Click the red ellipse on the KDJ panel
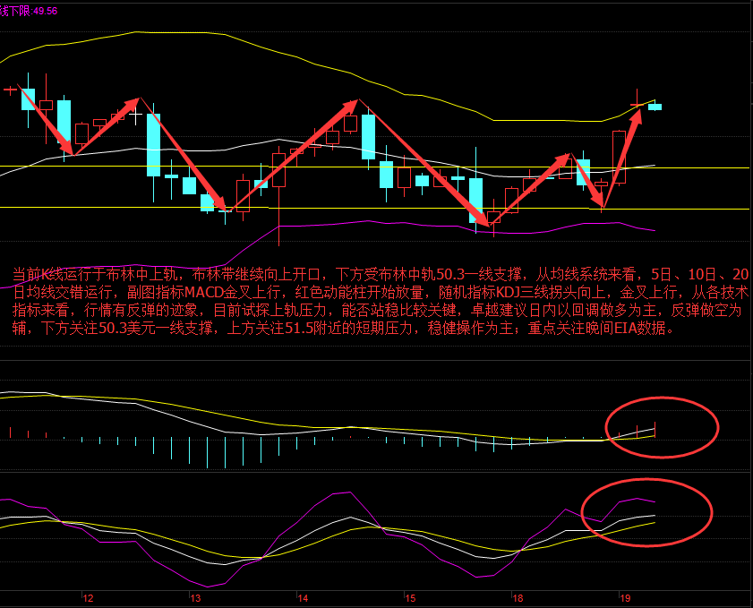This screenshot has width=753, height=608. 646,512
